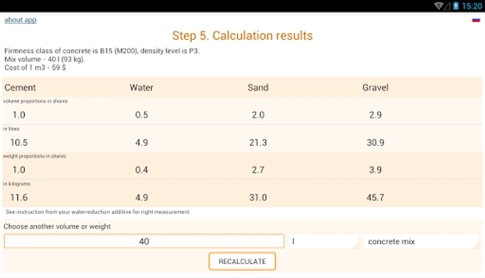The width and height of the screenshot is (485, 278).
Task: Tap the battery status icon
Action: pos(456,6)
